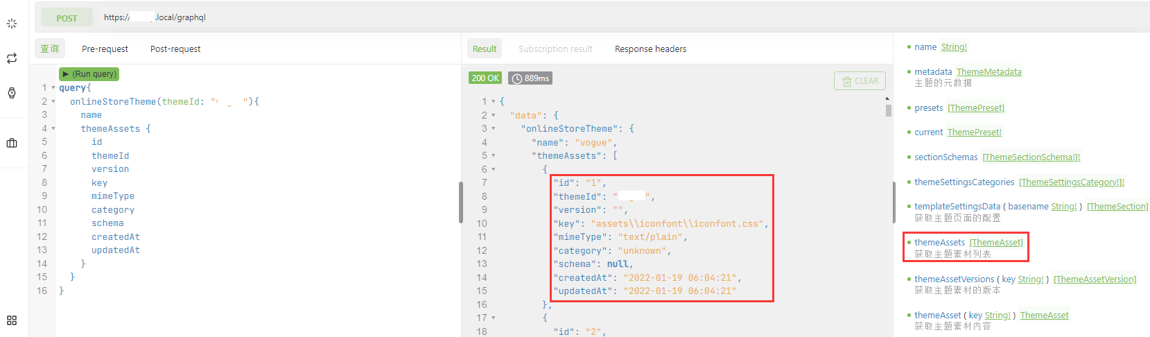Collapse the "data" node in result line 2

coord(494,115)
